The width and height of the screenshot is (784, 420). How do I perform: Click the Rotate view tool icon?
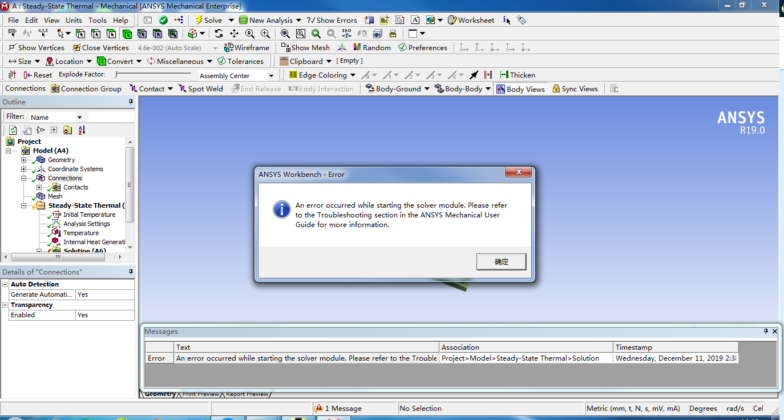pyautogui.click(x=219, y=34)
